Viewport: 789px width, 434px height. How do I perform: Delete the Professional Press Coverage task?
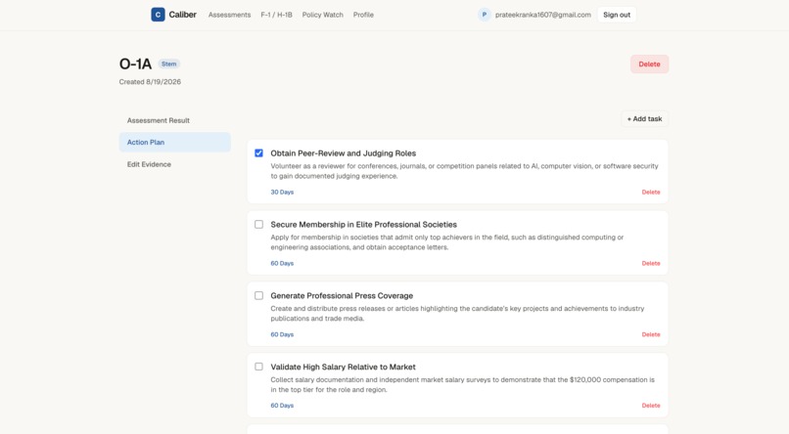coord(651,334)
